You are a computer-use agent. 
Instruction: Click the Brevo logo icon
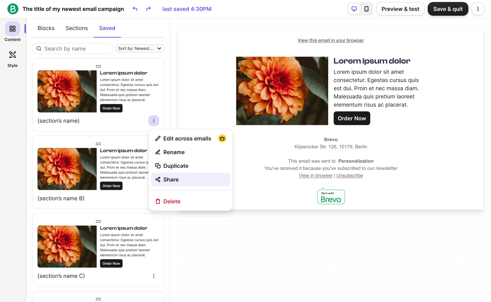pyautogui.click(x=13, y=9)
